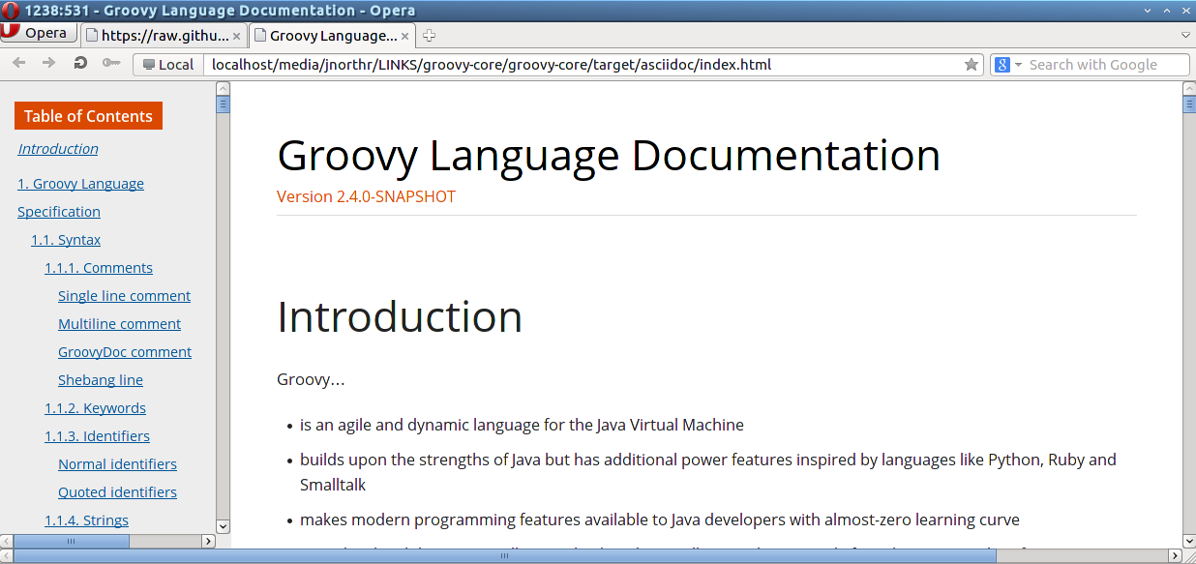Open the Opera menu
Screen dimensions: 1196x564
pos(39,32)
